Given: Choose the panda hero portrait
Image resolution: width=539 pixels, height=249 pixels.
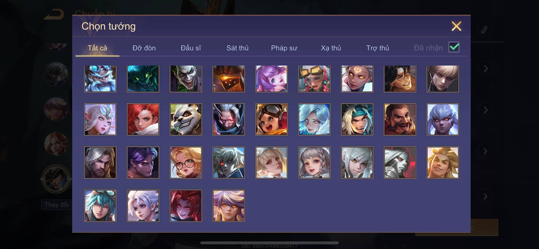Looking at the screenshot, I should 186,119.
